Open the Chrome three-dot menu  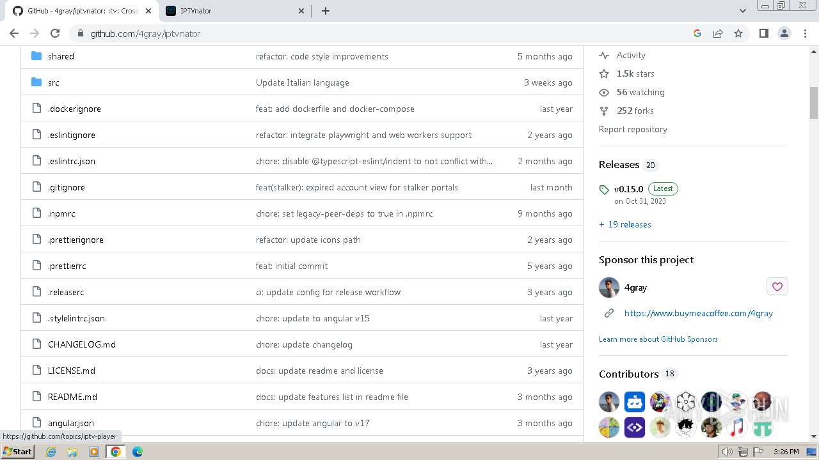pos(805,33)
